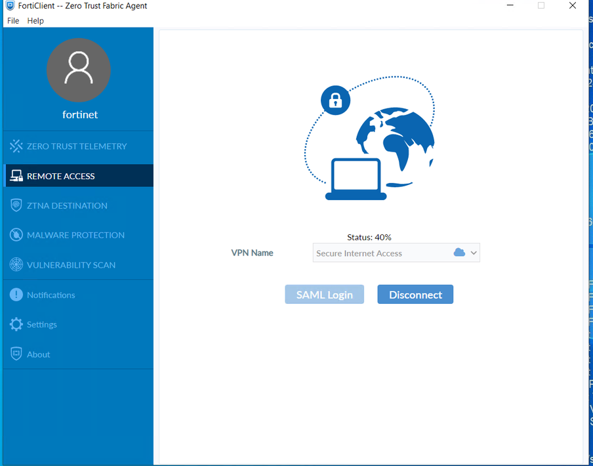Click the fortinet username label
The width and height of the screenshot is (593, 466).
coord(80,115)
